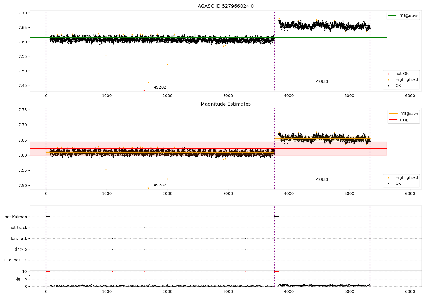Screen dimensions: 426x298
Task: Click the '7.75' y-tick in the Magnitude Estimates plot
Action: tap(22, 110)
